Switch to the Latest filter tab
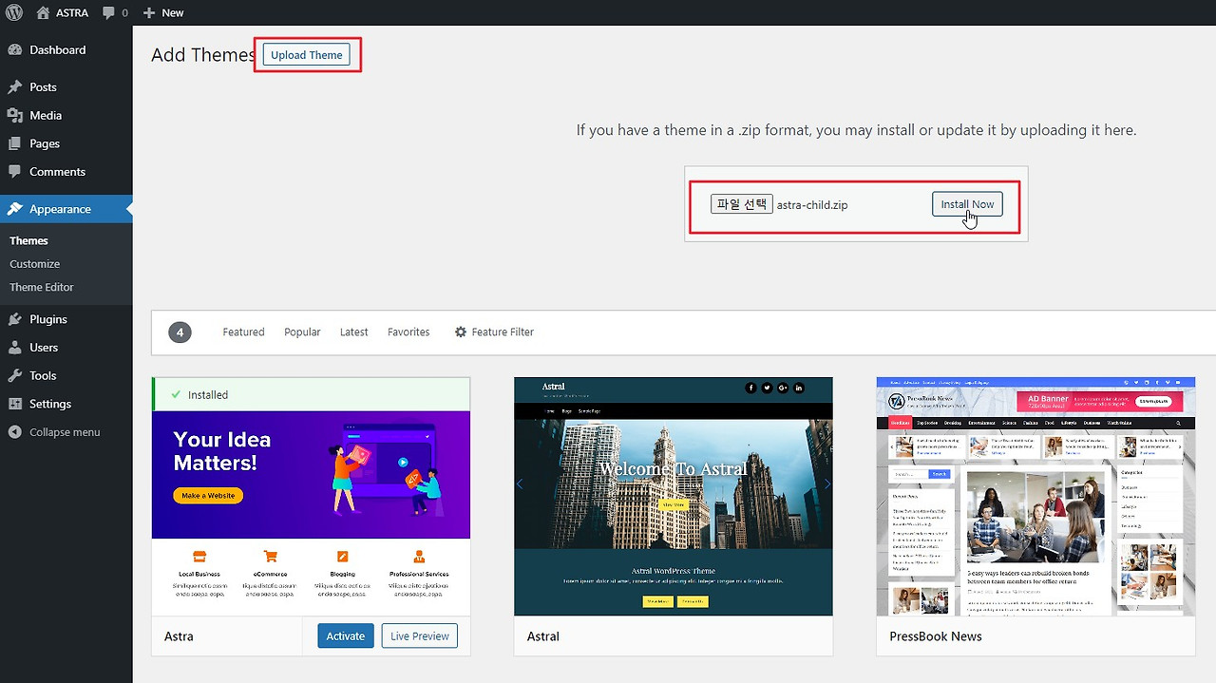Image resolution: width=1216 pixels, height=683 pixels. tap(353, 332)
